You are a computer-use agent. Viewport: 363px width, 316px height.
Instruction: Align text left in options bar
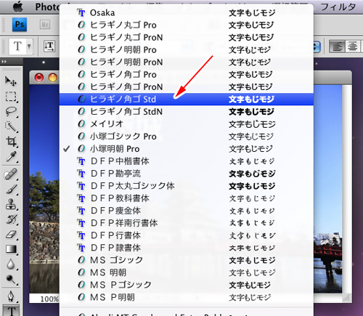[x=337, y=46]
